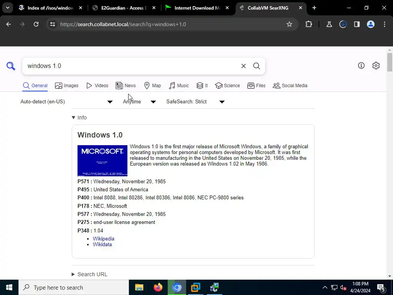Expand the Search URL section
393x295 pixels.
pyautogui.click(x=89, y=274)
